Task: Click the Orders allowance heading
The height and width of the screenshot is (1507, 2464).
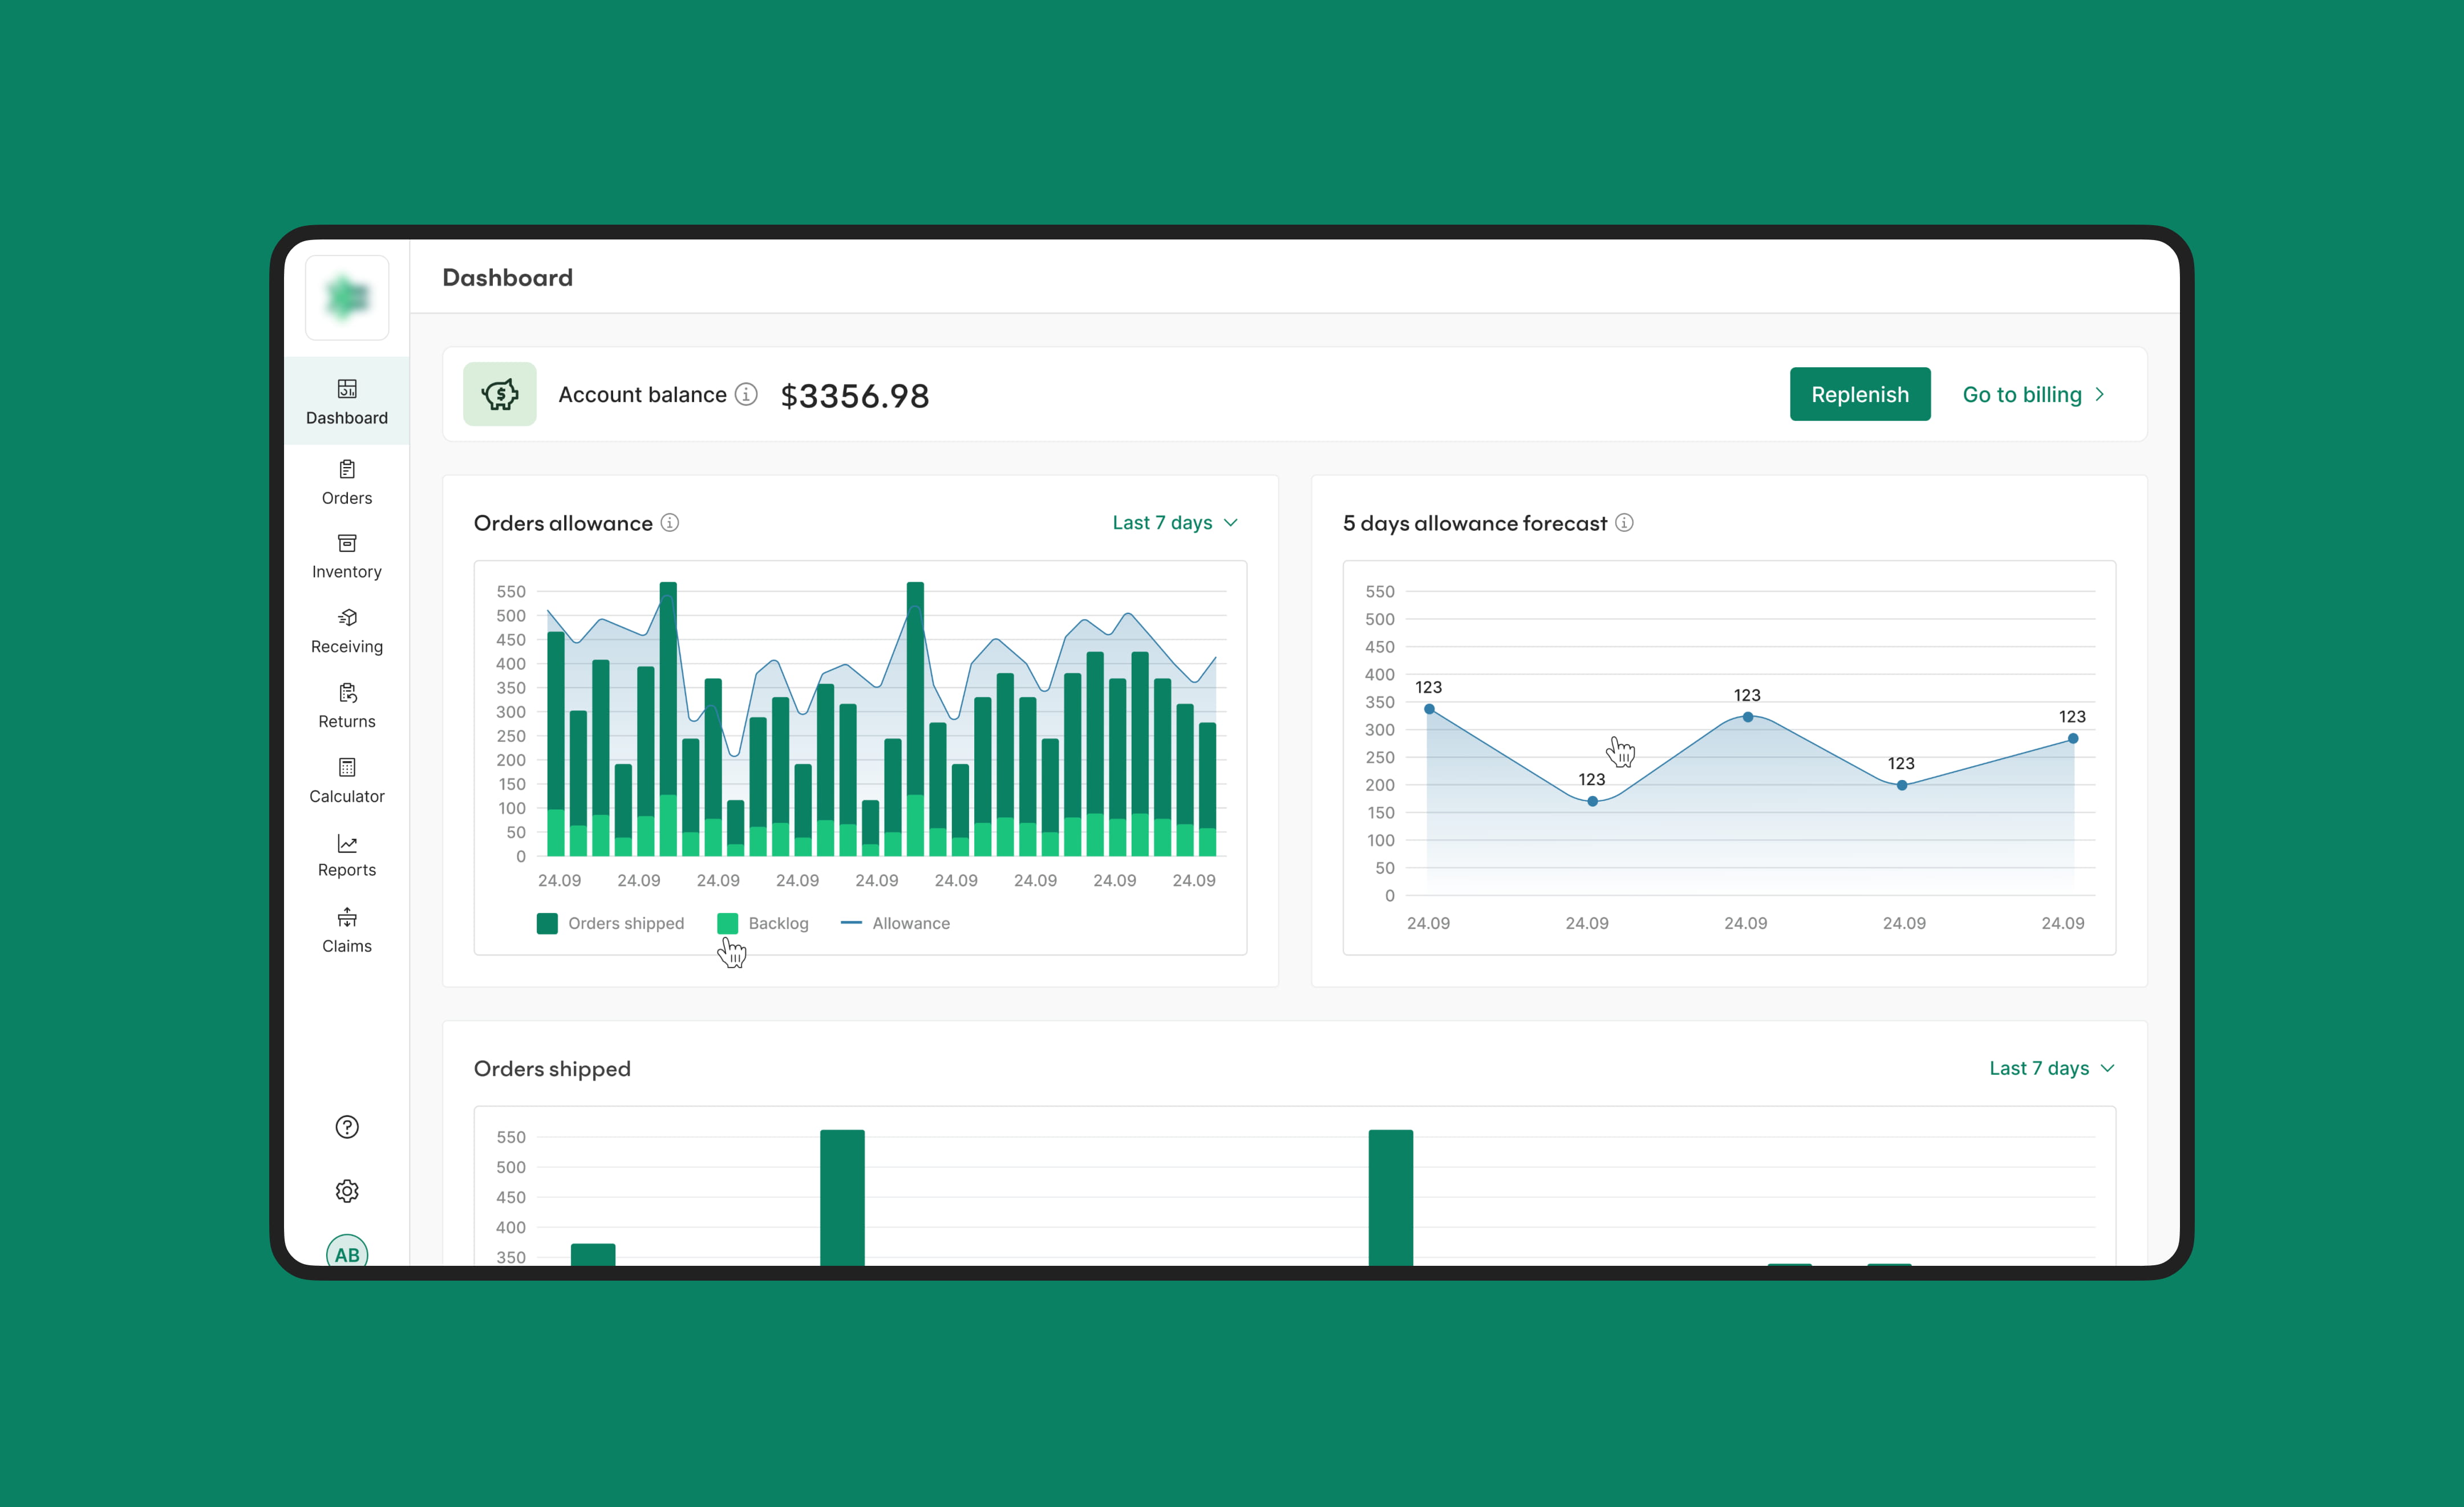Action: point(563,523)
